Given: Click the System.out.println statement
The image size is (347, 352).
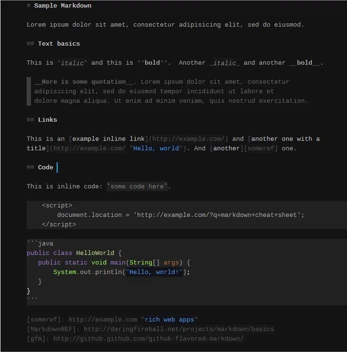Looking at the screenshot, I should (x=121, y=272).
